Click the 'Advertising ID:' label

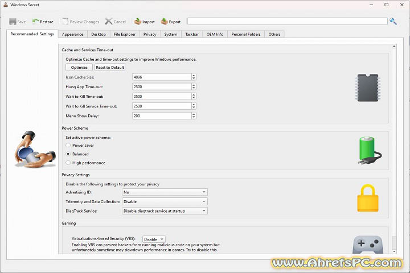[x=79, y=192]
